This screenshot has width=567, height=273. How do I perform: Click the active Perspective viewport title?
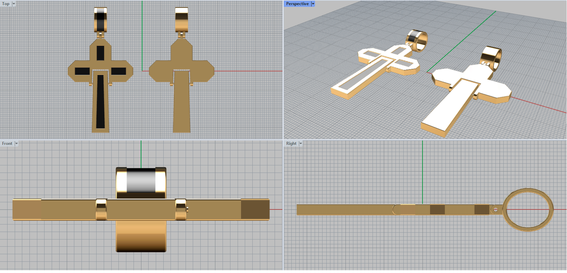pos(297,4)
